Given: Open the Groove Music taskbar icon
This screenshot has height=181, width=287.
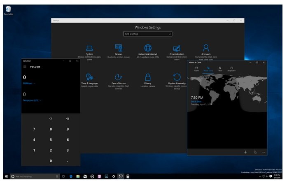Looking at the screenshot, I should click(x=92, y=176).
